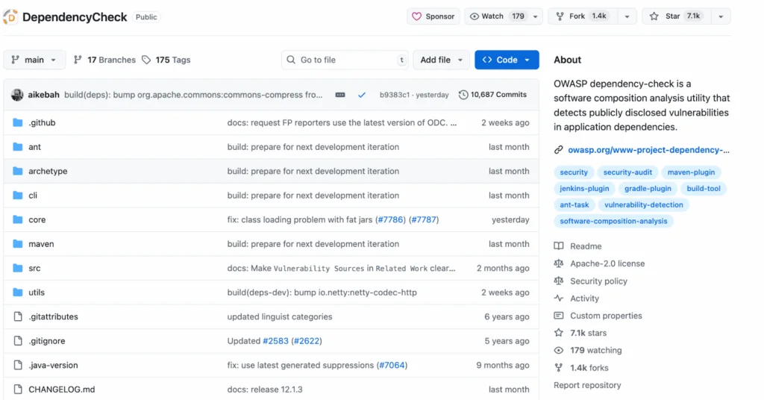Open the Add file dropdown
The height and width of the screenshot is (400, 764).
441,60
